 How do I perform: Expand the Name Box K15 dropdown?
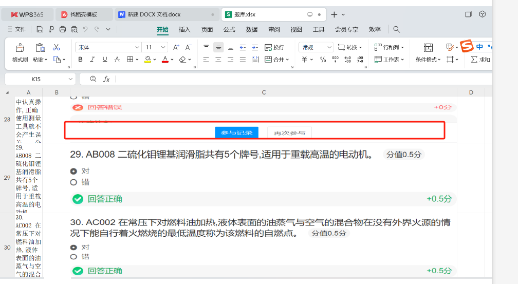pyautogui.click(x=70, y=79)
